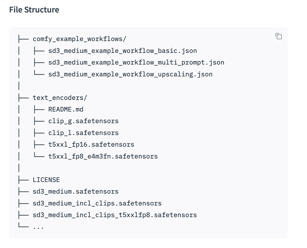Click t5xxl_fp8_e4m3fn.safetensors entry
This screenshot has width=307, height=248.
point(103,156)
